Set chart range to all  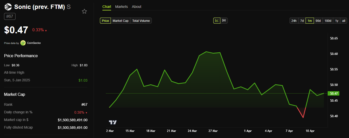point(344,21)
